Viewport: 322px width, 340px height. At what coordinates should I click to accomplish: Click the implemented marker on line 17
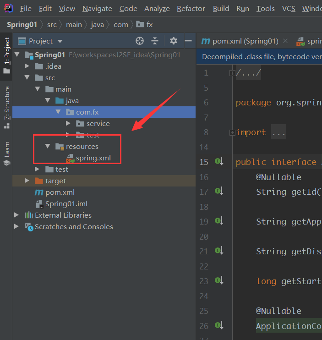(219, 191)
